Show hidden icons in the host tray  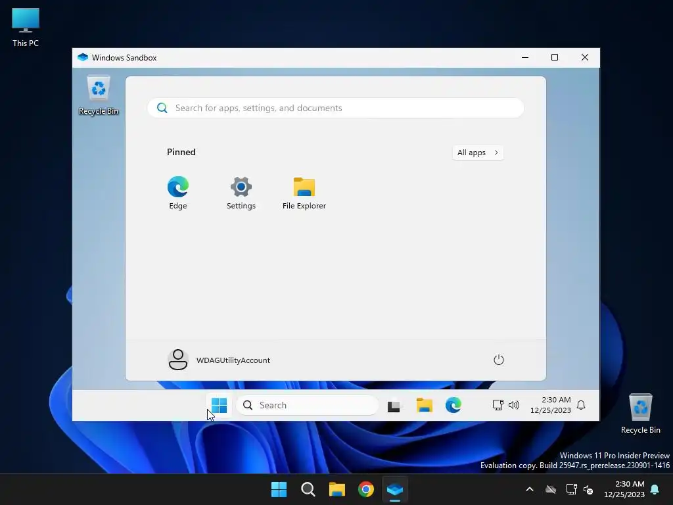click(x=530, y=489)
